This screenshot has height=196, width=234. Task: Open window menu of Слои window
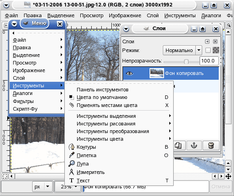click(126, 29)
